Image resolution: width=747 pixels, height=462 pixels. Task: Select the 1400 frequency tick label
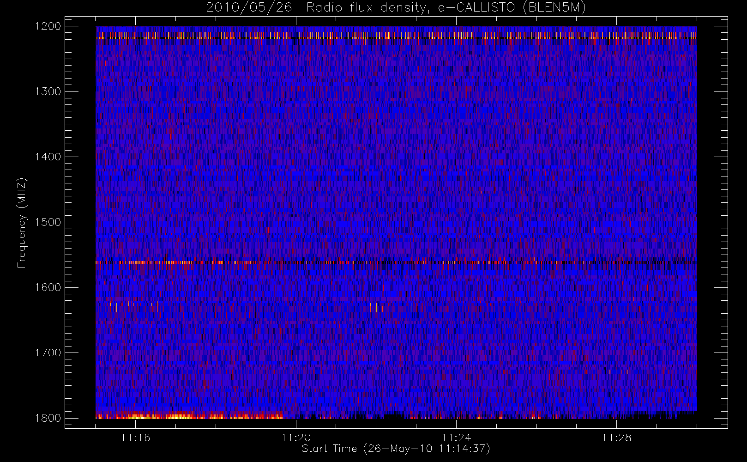[x=48, y=157]
